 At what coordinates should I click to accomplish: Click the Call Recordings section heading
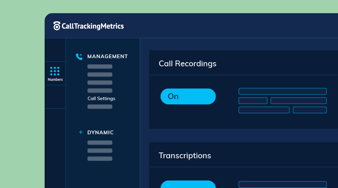(x=188, y=64)
